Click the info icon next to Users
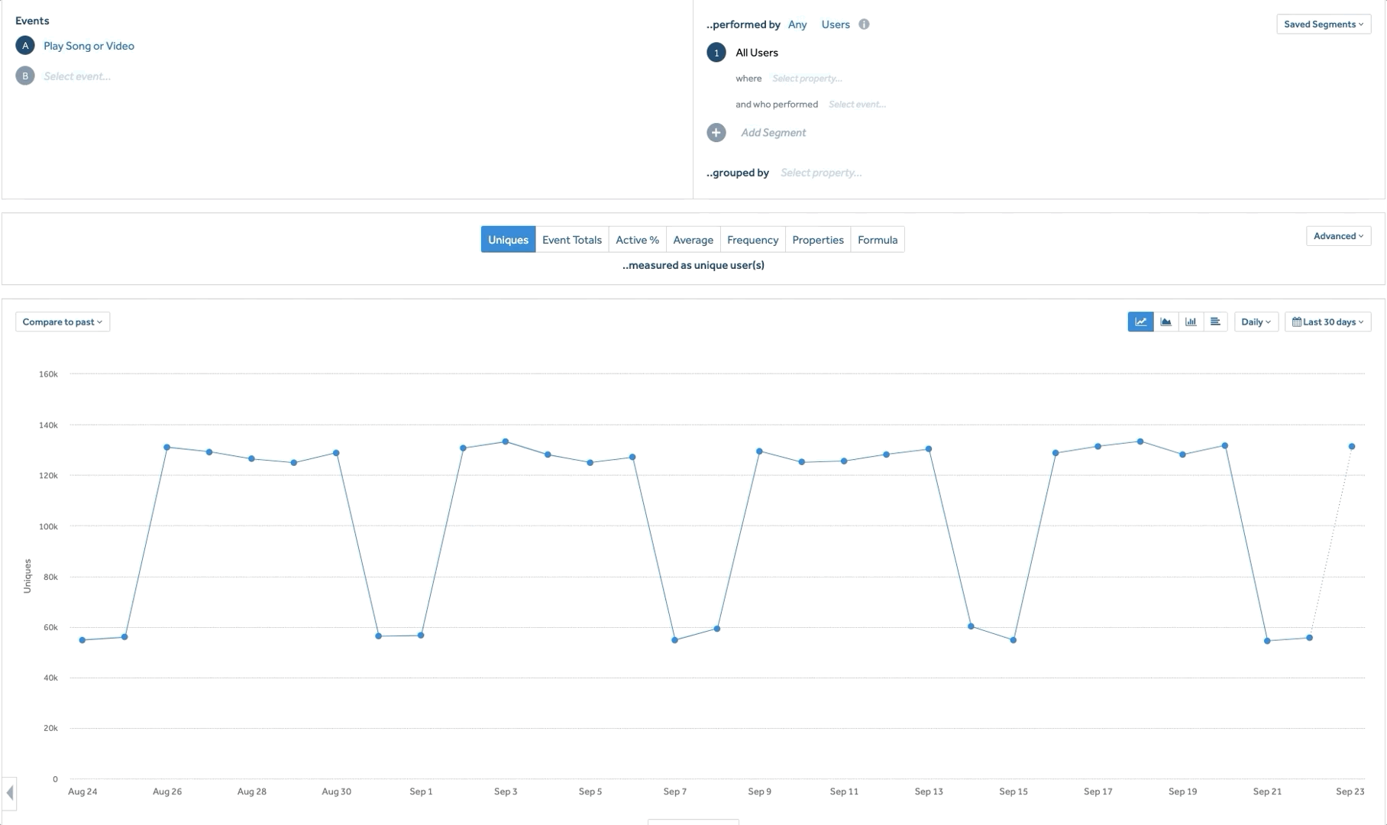Image resolution: width=1387 pixels, height=825 pixels. coord(864,24)
